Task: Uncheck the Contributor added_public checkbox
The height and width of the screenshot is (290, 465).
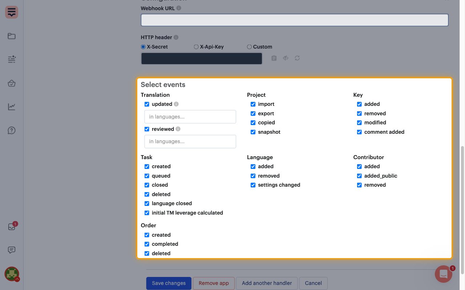Action: point(359,176)
